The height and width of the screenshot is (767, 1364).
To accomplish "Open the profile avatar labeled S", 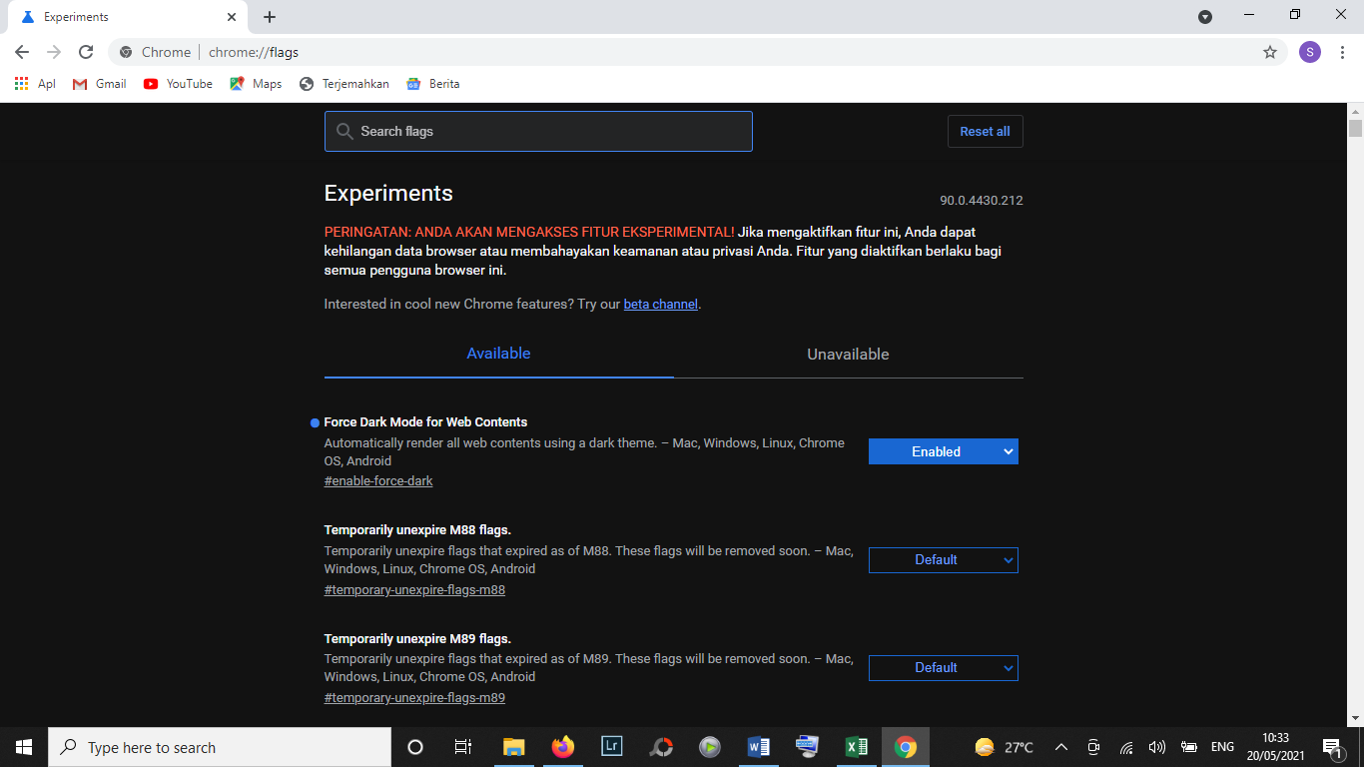I will click(x=1310, y=52).
